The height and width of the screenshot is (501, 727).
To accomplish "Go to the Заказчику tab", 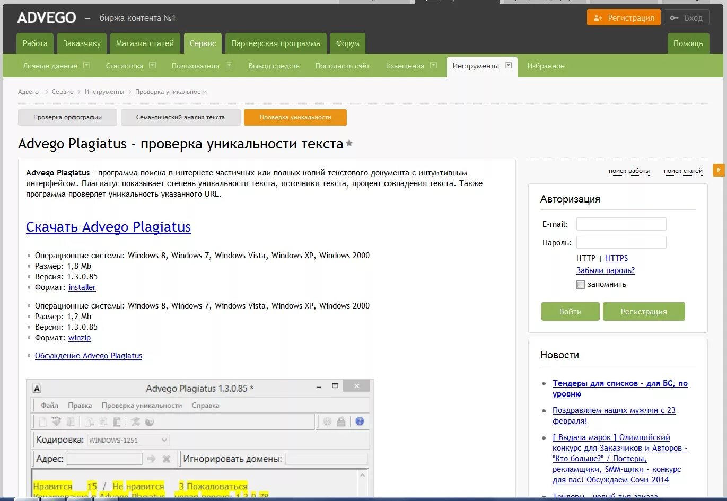I will 82,43.
